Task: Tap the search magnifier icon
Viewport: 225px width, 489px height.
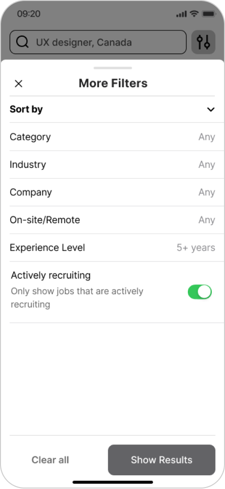Action: click(x=22, y=42)
